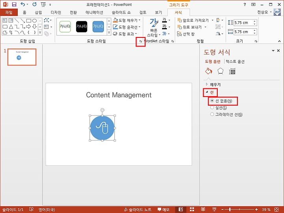Switch to Slide Sorter view icon
The image size is (284, 213).
192,209
